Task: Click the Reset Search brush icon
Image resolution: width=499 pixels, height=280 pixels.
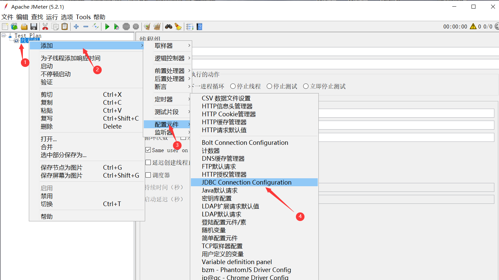Action: (x=178, y=27)
